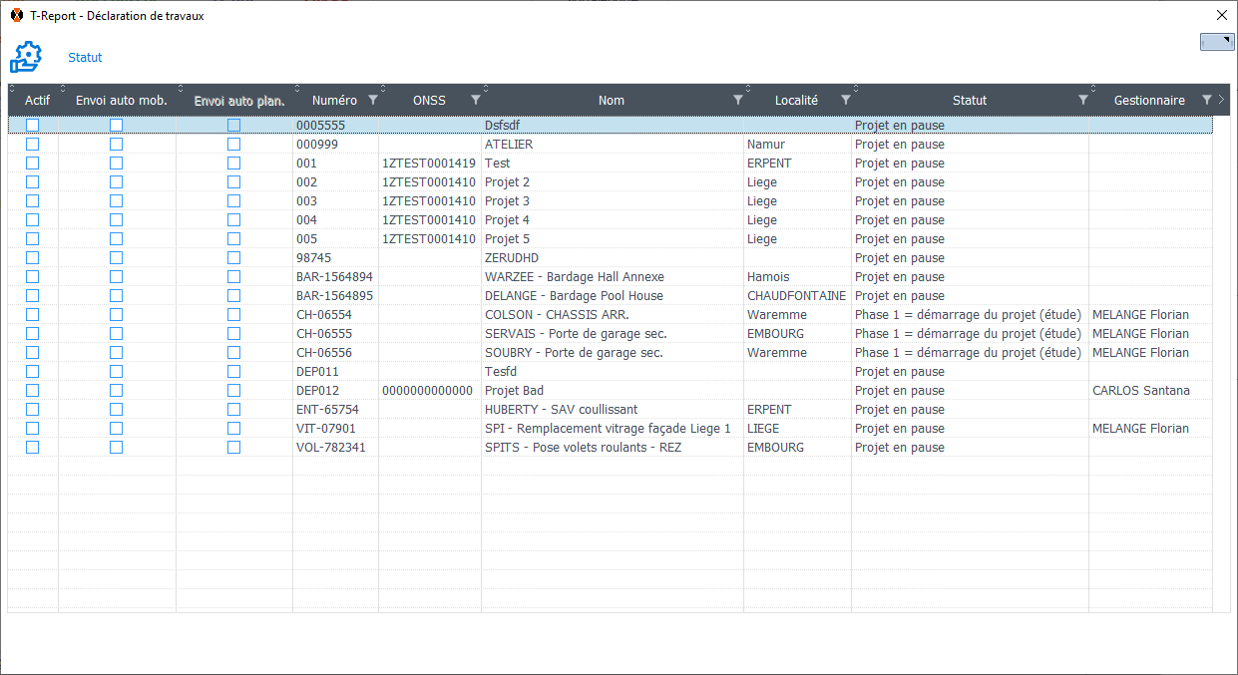The height and width of the screenshot is (675, 1238).
Task: Enable Envoi auto mob. for Projet 2
Action: pyautogui.click(x=117, y=182)
